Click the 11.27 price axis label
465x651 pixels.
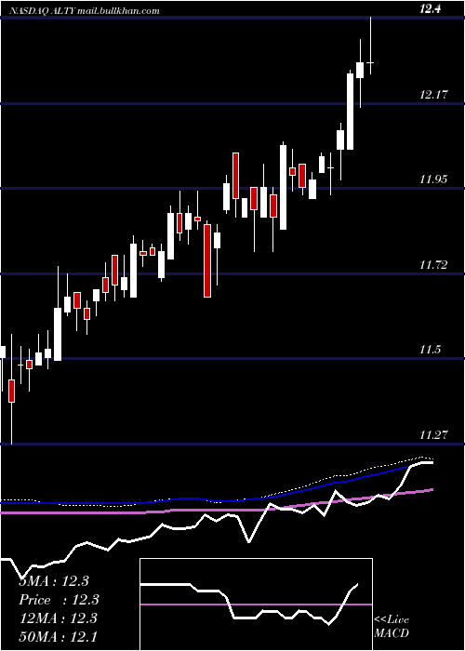pos(433,435)
